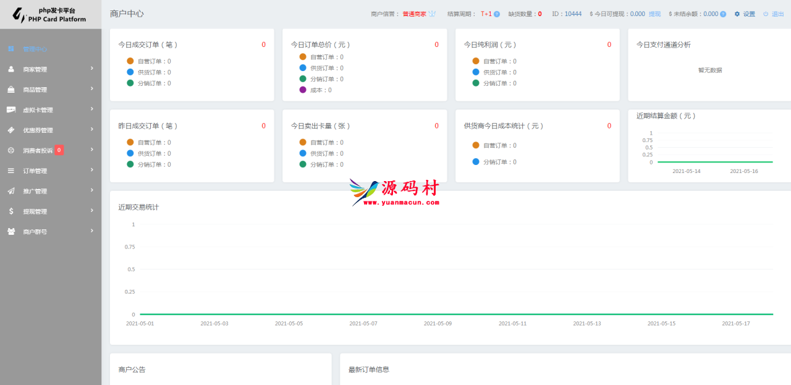
Task: Click the shopping bag icon beside 商品管理
Action: [x=11, y=90]
